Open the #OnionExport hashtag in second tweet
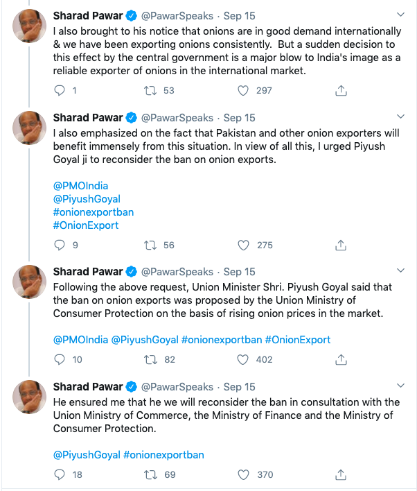Viewport: 417px width, 491px height. click(x=86, y=225)
